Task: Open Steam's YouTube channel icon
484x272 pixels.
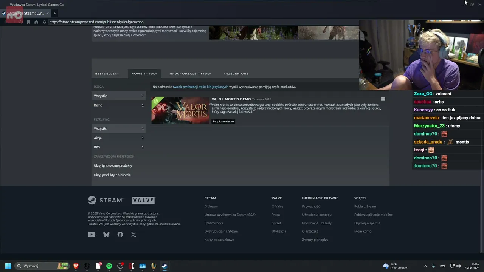Action: point(92,235)
